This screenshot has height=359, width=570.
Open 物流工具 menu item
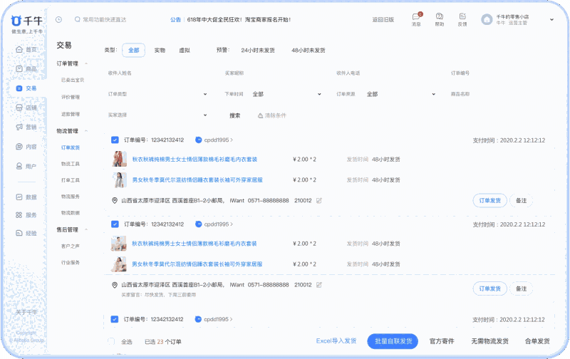pos(71,164)
